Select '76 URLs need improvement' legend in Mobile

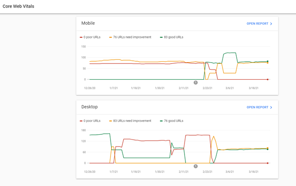click(x=130, y=37)
